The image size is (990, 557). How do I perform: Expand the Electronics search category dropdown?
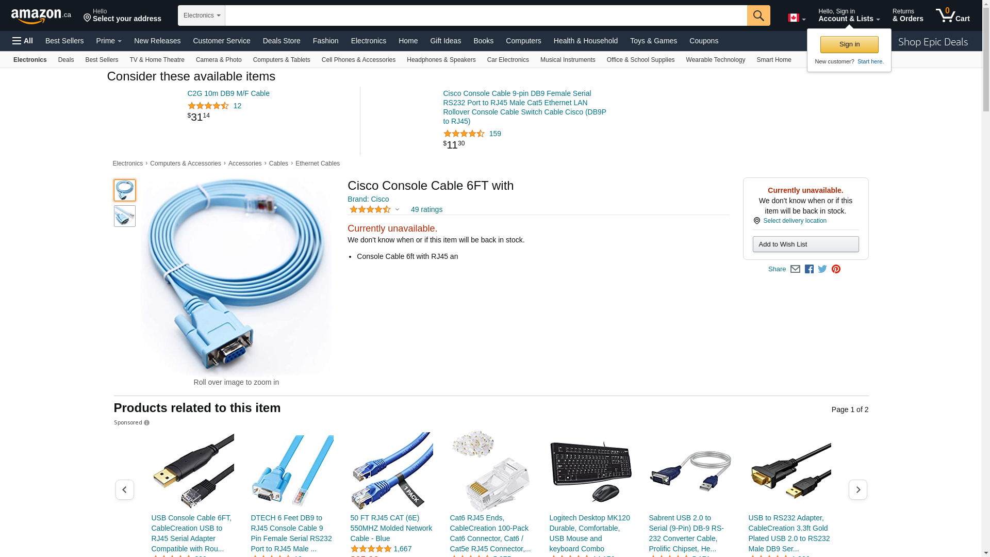pyautogui.click(x=202, y=15)
